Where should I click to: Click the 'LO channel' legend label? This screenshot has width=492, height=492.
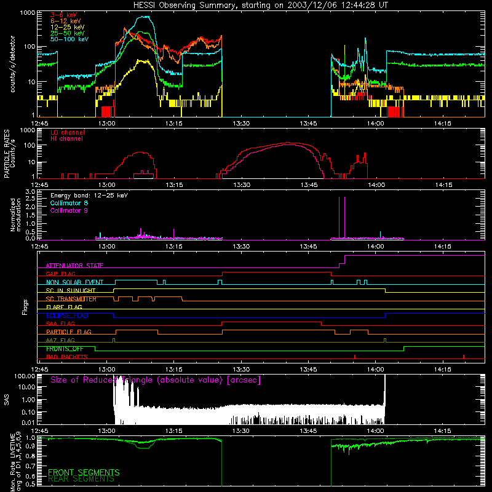click(x=68, y=132)
